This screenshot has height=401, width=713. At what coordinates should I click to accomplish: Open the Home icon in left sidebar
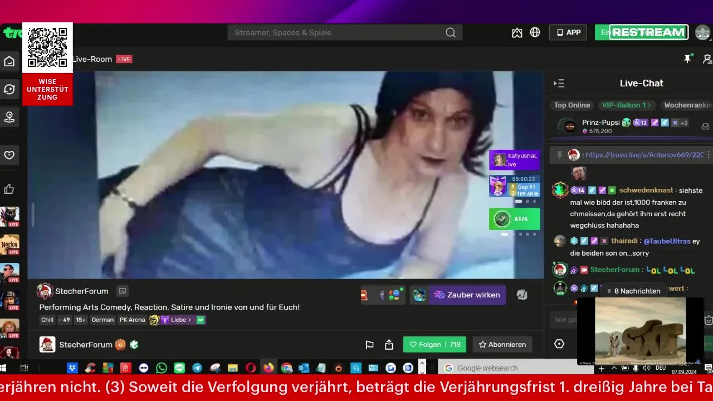point(9,61)
